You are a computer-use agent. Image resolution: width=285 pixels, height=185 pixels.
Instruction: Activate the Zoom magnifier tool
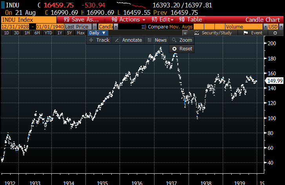pyautogui.click(x=183, y=40)
